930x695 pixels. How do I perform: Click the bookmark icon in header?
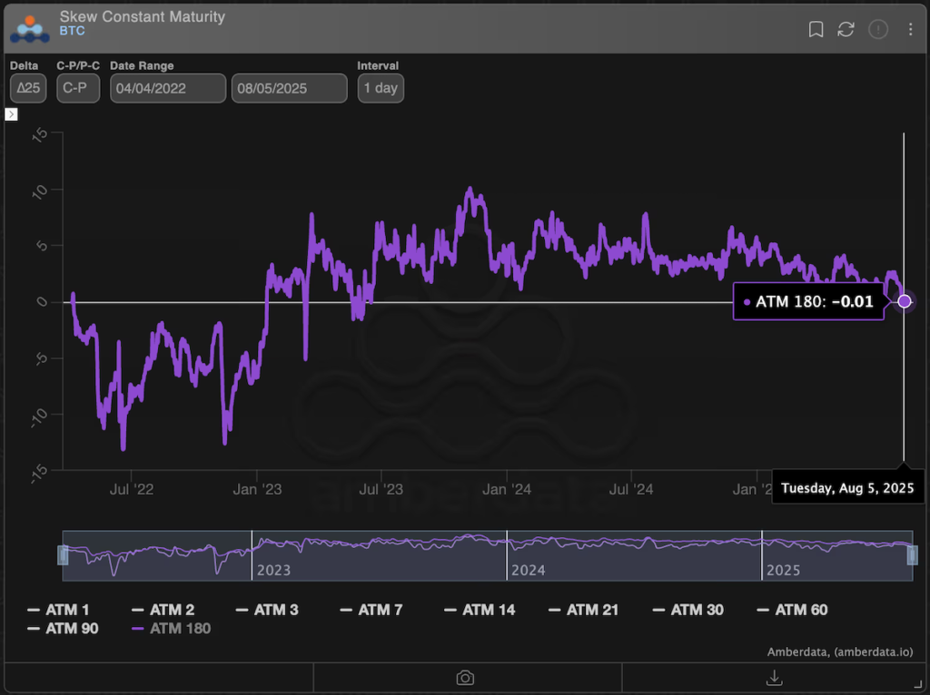click(816, 29)
